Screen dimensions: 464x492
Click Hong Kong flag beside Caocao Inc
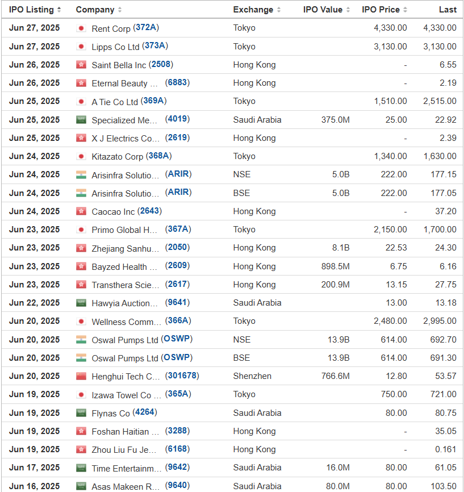81,211
